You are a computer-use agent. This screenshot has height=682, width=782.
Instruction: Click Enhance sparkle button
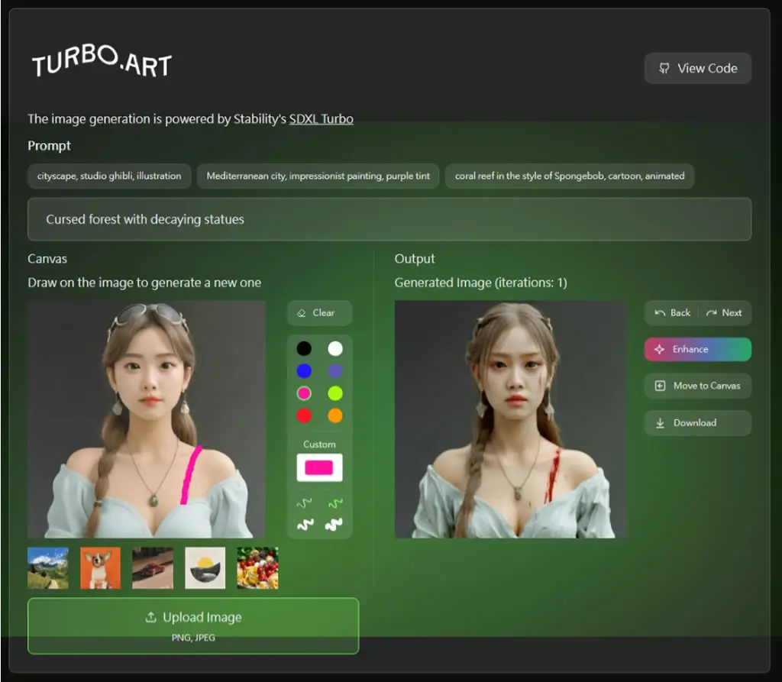(x=698, y=349)
